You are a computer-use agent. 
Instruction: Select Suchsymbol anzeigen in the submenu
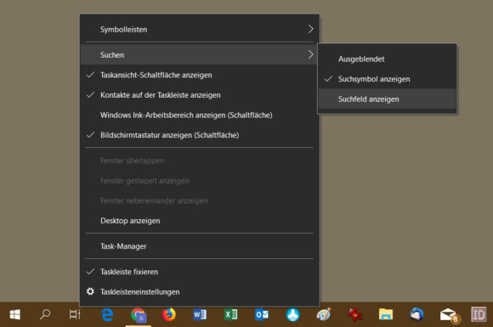pos(387,79)
